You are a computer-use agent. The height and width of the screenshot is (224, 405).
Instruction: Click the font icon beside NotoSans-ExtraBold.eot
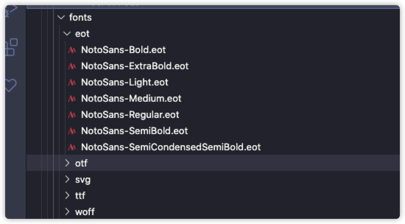pyautogui.click(x=72, y=66)
